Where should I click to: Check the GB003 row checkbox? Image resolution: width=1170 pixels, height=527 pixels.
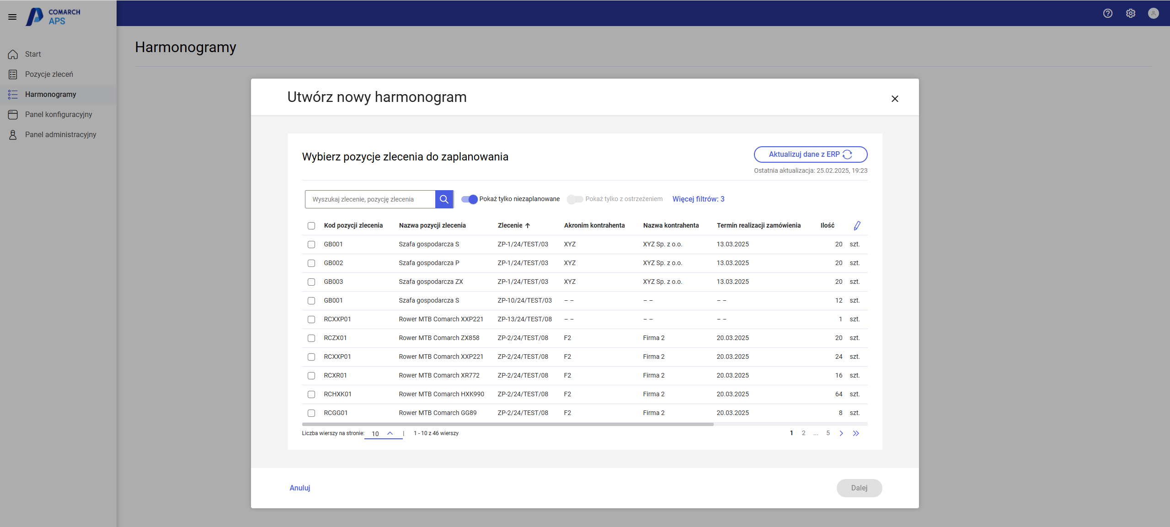pyautogui.click(x=311, y=282)
